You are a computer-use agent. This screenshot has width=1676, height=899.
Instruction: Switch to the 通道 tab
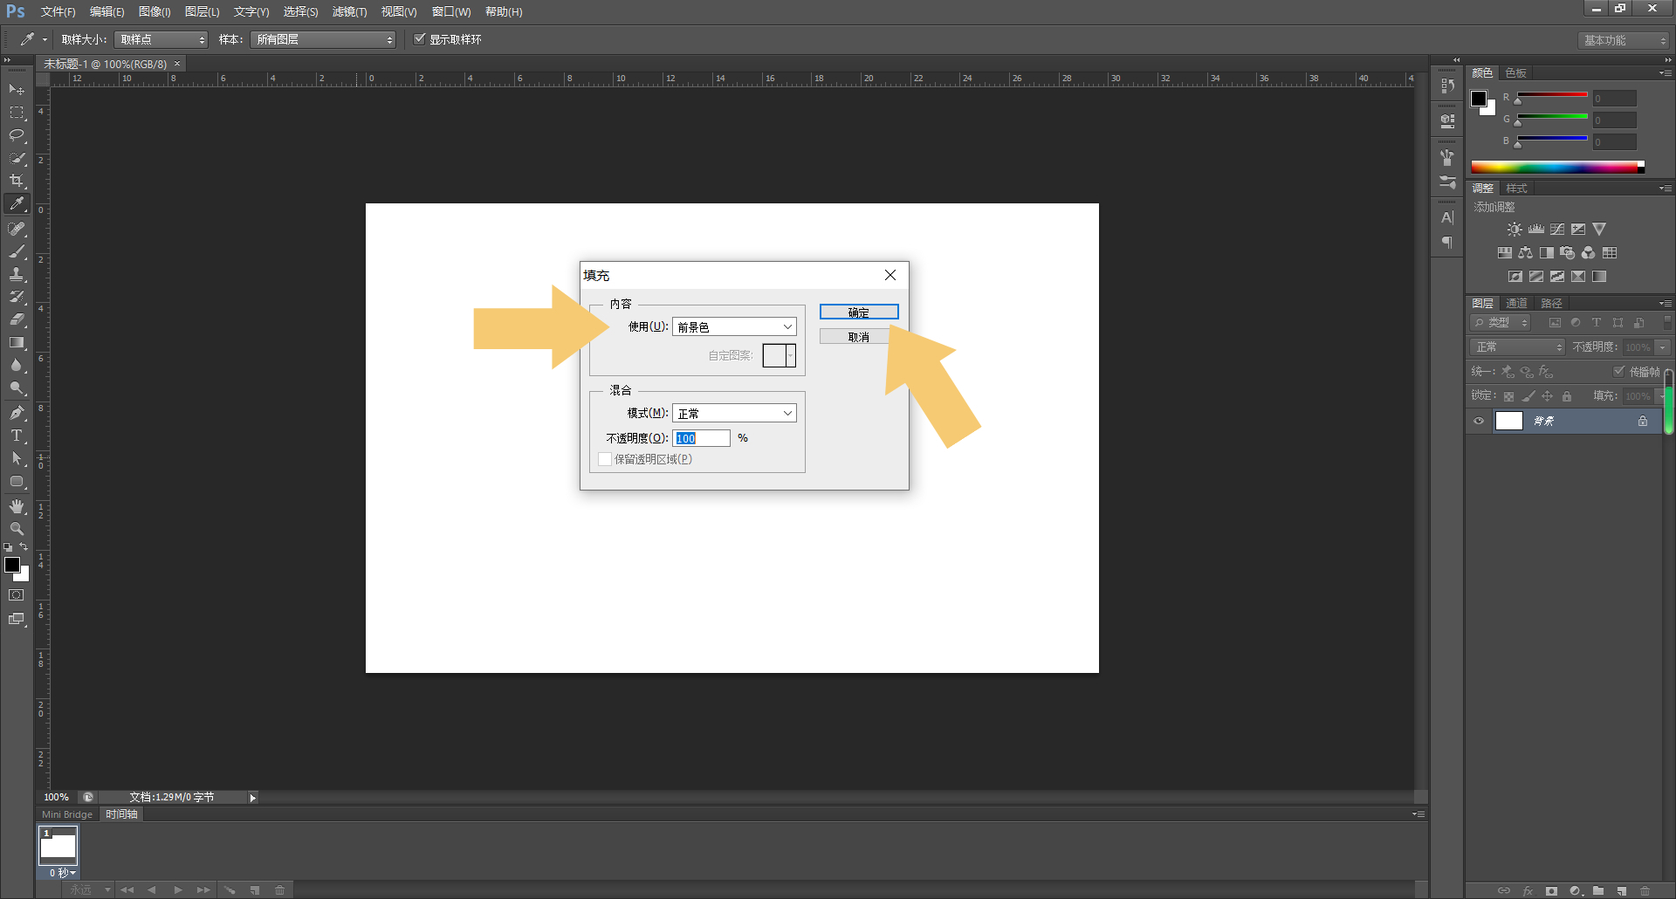pyautogui.click(x=1517, y=303)
